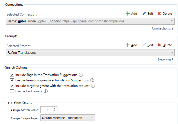Click the pencil Edit icon in Prompts
The height and width of the screenshot is (124, 178).
click(x=144, y=45)
